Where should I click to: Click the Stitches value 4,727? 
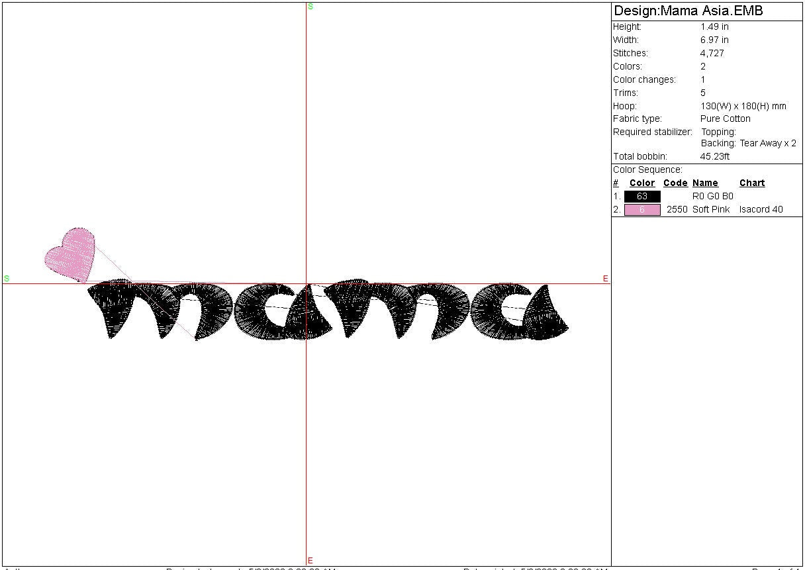712,53
